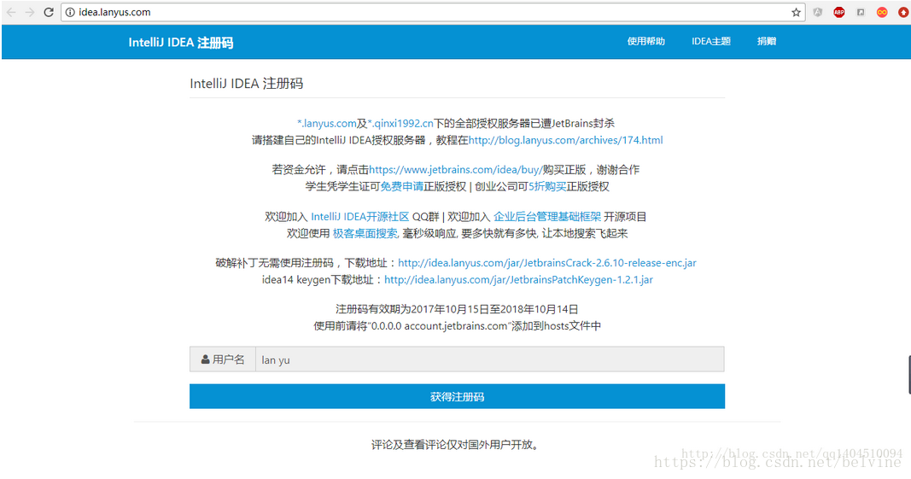Bookmark this page with the star icon
Viewport: 911px width, 479px height.
tap(796, 12)
